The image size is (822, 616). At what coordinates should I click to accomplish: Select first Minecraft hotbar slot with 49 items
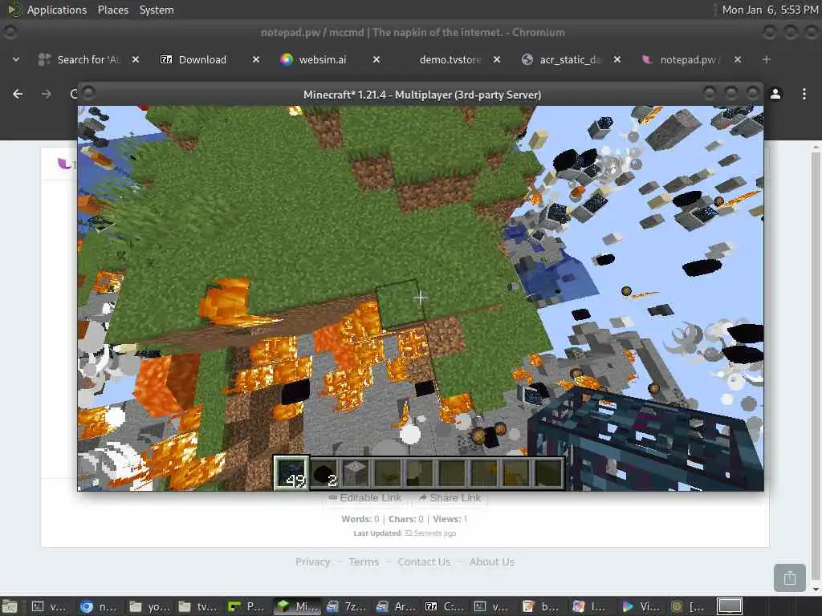click(292, 472)
